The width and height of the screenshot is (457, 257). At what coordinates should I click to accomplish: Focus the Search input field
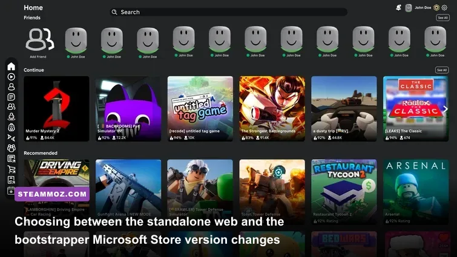tap(228, 12)
